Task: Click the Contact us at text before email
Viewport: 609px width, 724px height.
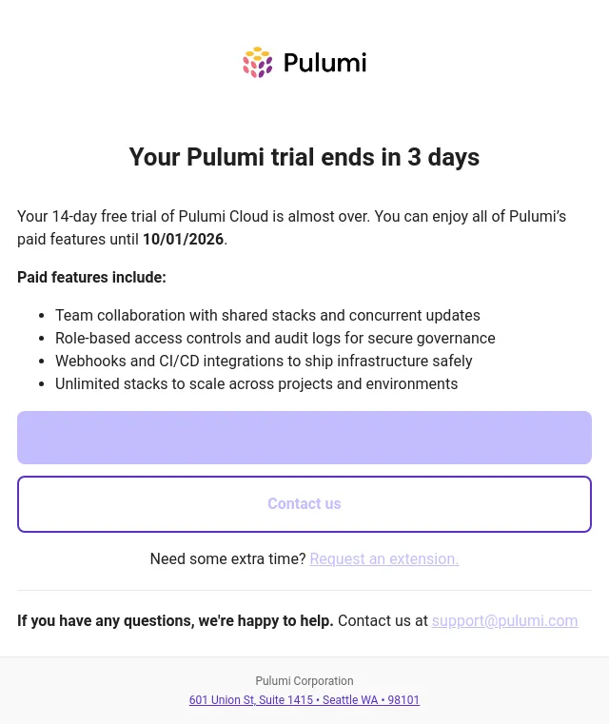Action: (383, 620)
